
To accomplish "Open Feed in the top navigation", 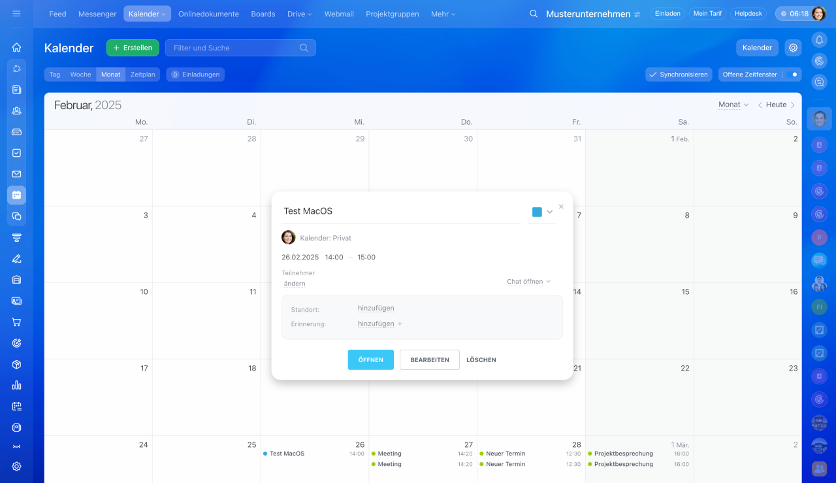I will click(57, 14).
